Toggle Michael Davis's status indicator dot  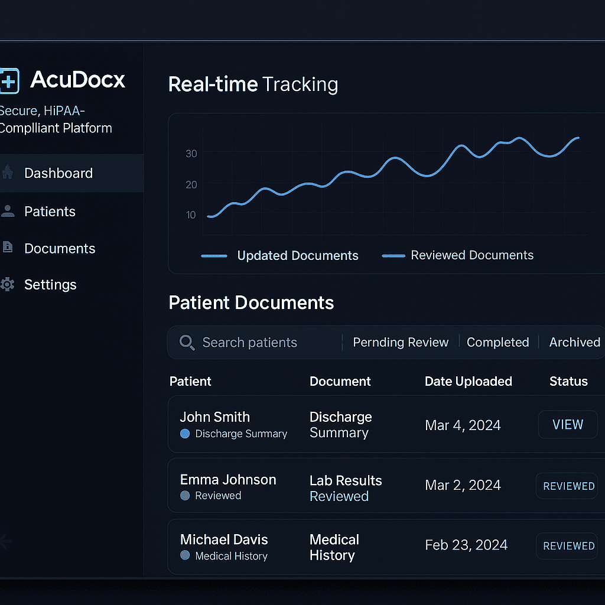click(185, 556)
